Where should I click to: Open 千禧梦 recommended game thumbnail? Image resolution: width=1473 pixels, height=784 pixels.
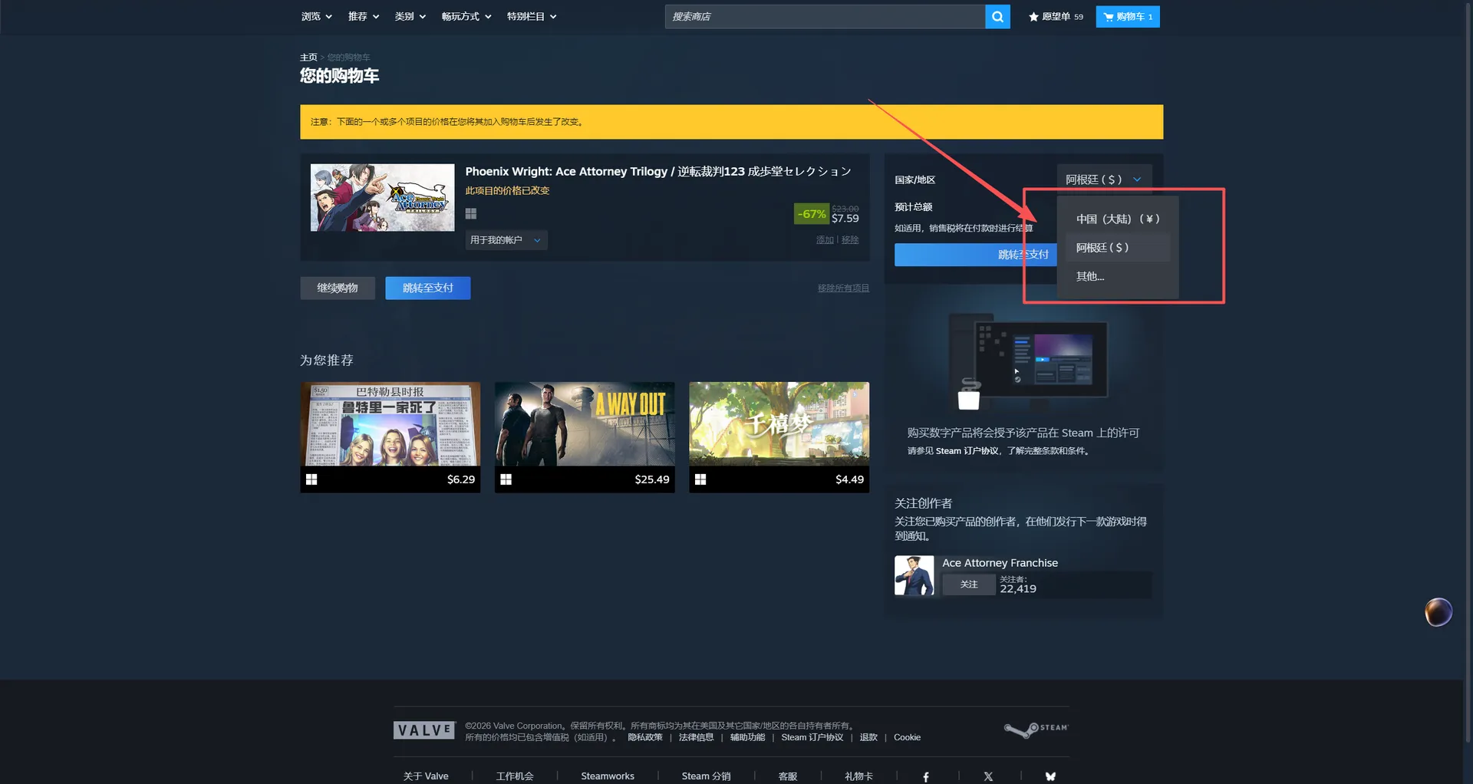pyautogui.click(x=779, y=424)
